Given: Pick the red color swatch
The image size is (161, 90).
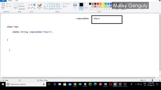Looking at the screenshot, I should click(98, 4).
